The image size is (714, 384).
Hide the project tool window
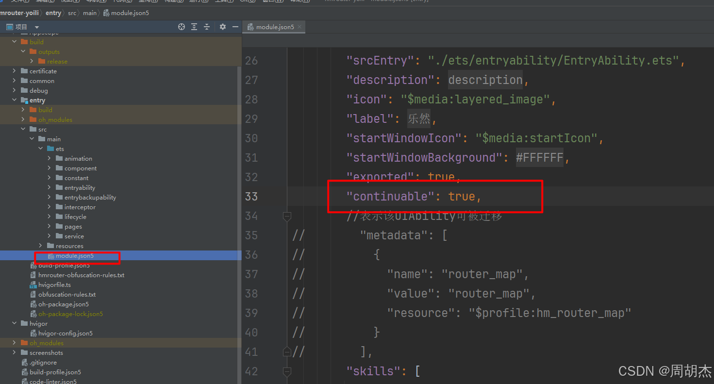tap(235, 27)
